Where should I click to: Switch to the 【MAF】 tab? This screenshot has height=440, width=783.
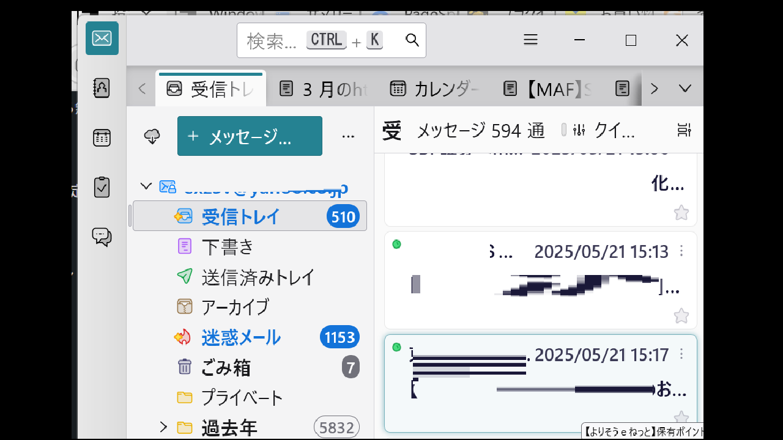coord(547,89)
